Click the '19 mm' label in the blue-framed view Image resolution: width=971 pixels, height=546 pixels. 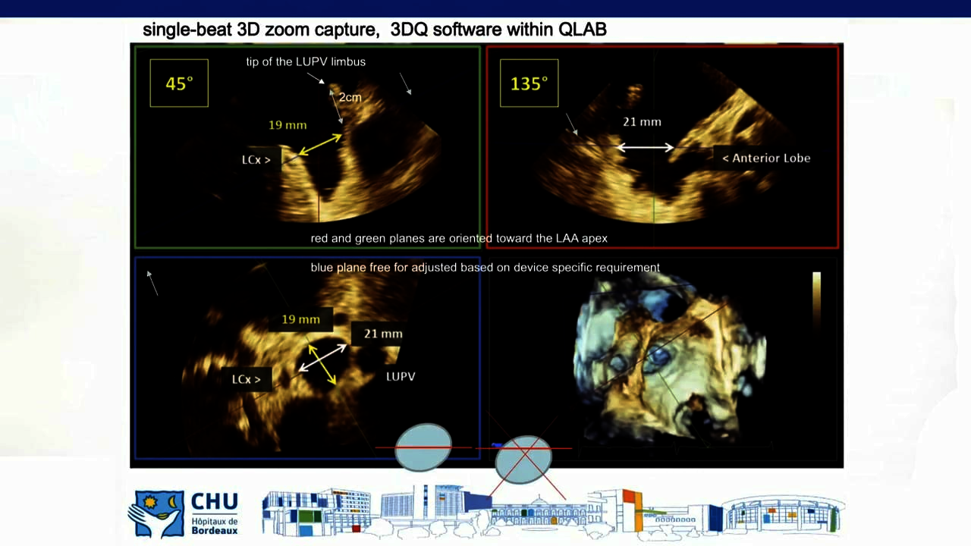(301, 319)
